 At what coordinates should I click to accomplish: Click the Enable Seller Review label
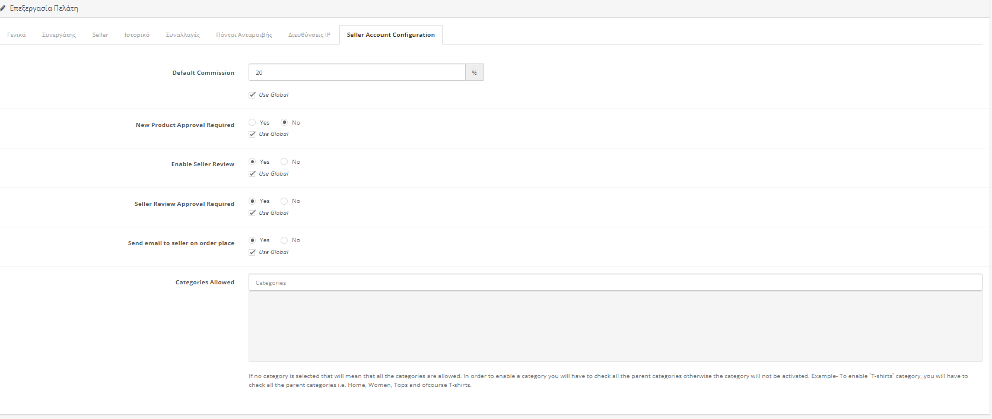tap(203, 164)
